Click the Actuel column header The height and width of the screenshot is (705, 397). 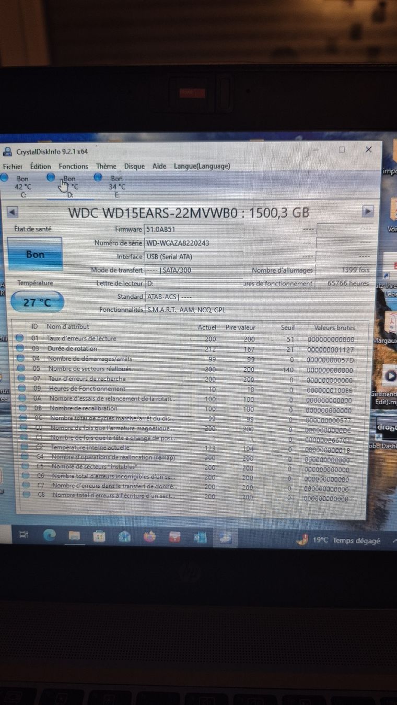(x=207, y=327)
